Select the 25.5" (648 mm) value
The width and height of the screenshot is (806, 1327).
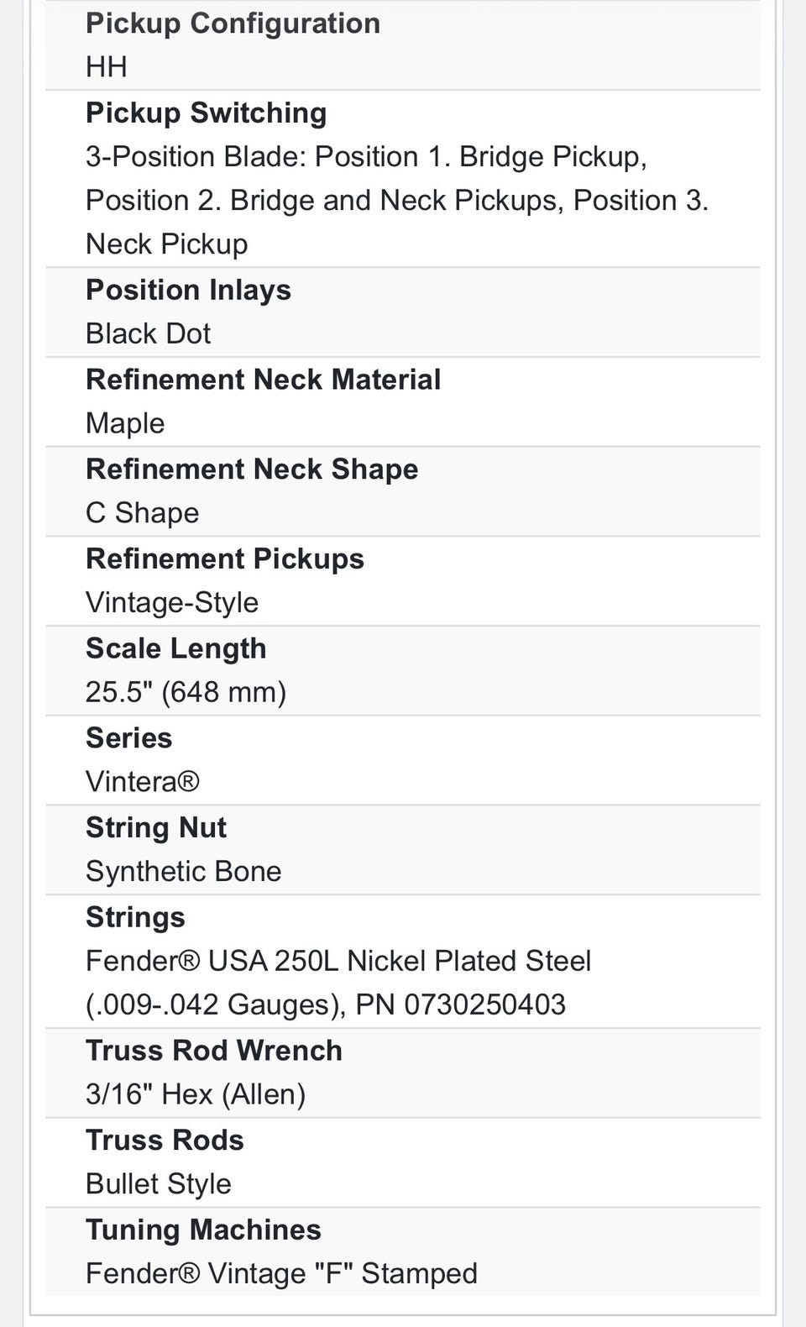point(186,692)
